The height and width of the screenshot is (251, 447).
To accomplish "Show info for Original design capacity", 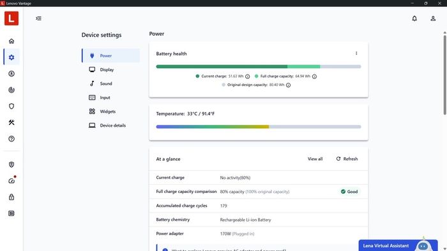I will 288,85.
